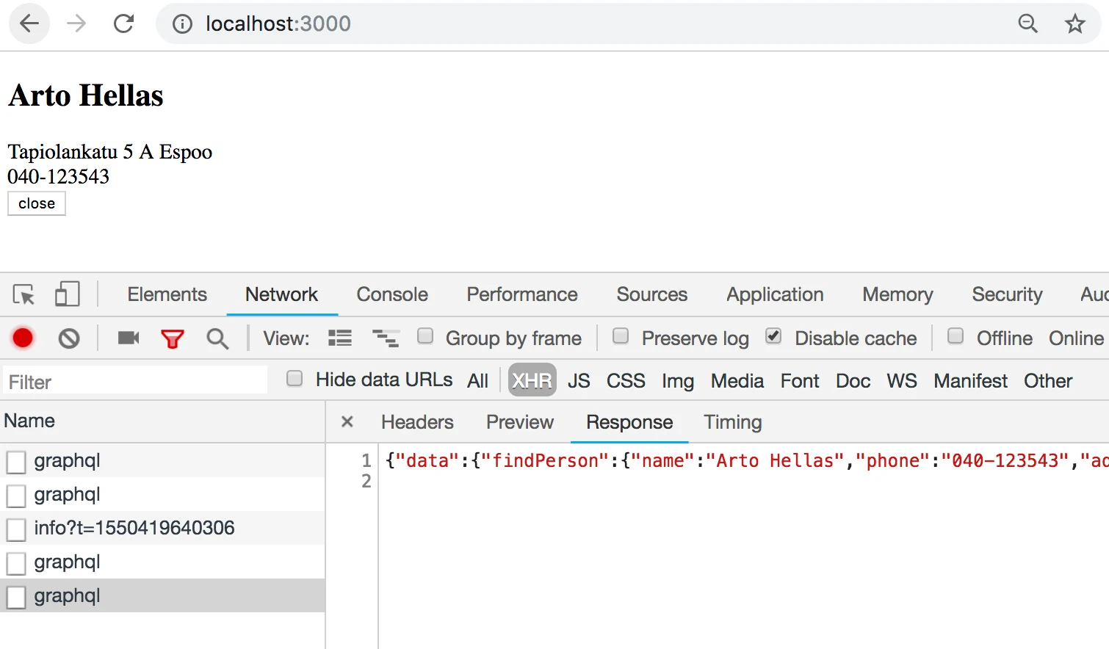Viewport: 1109px width, 649px height.
Task: Select the JS filter type
Action: pos(579,380)
